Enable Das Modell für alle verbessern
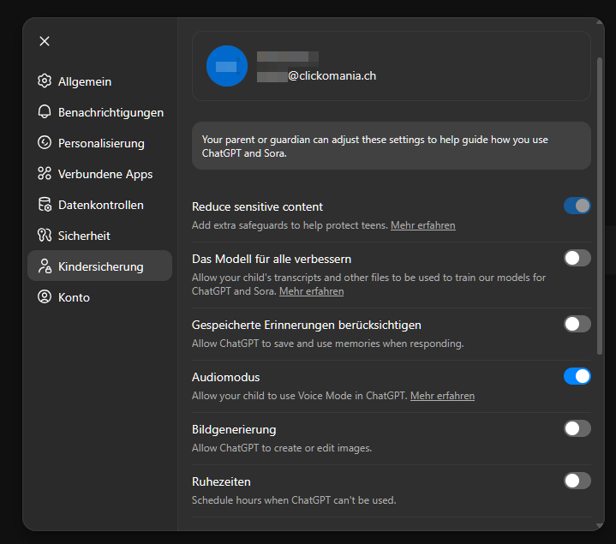This screenshot has width=616, height=544. coord(577,258)
